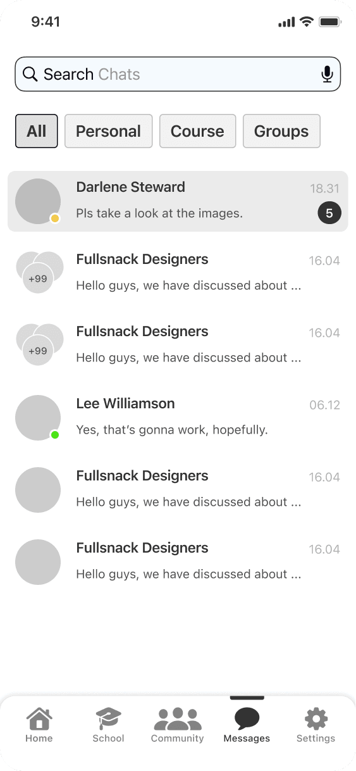
Task: Tap the microphone icon in search bar
Action: point(327,75)
